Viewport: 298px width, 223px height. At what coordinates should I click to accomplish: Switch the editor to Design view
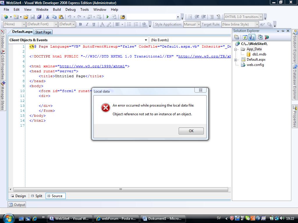18,196
